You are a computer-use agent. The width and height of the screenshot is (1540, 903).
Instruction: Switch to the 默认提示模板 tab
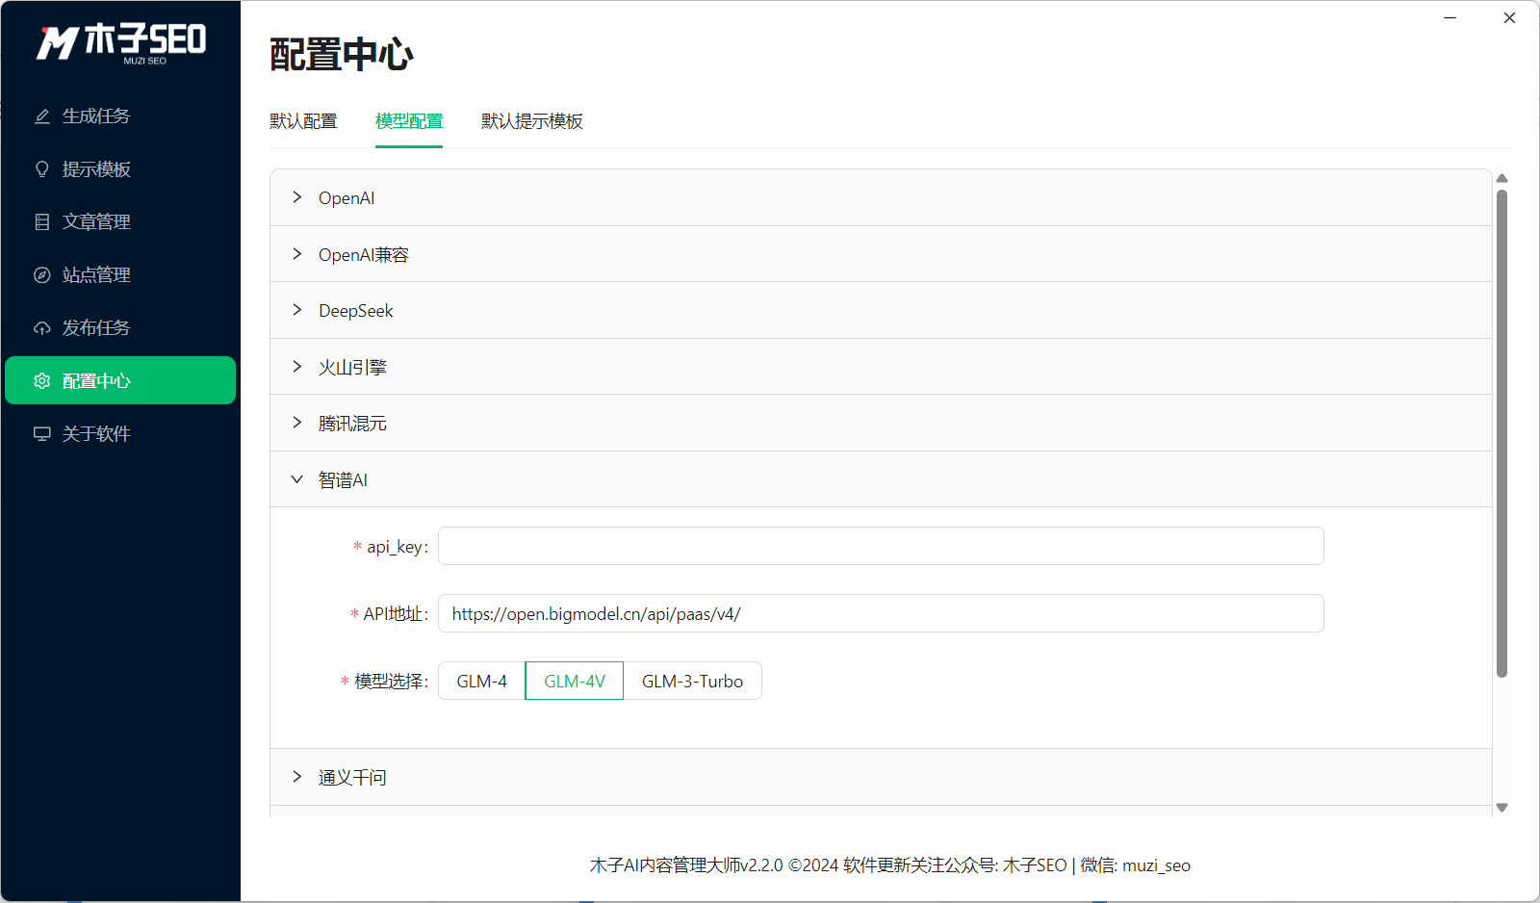pos(532,121)
